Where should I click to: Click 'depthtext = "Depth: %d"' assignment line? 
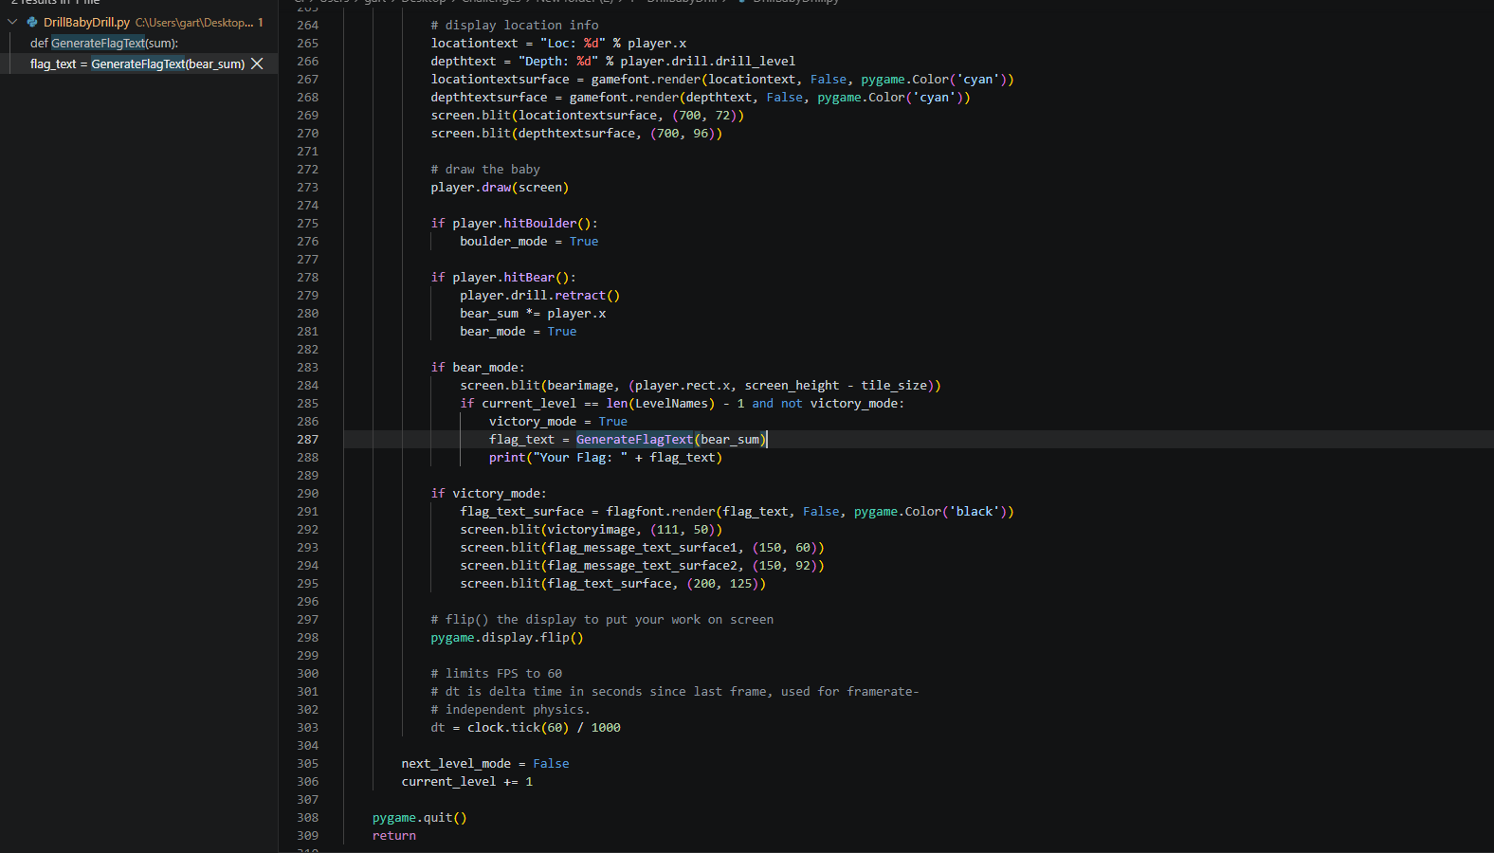tap(613, 61)
